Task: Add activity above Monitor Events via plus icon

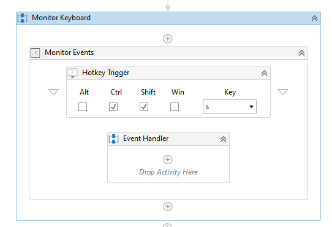Action: (x=168, y=39)
